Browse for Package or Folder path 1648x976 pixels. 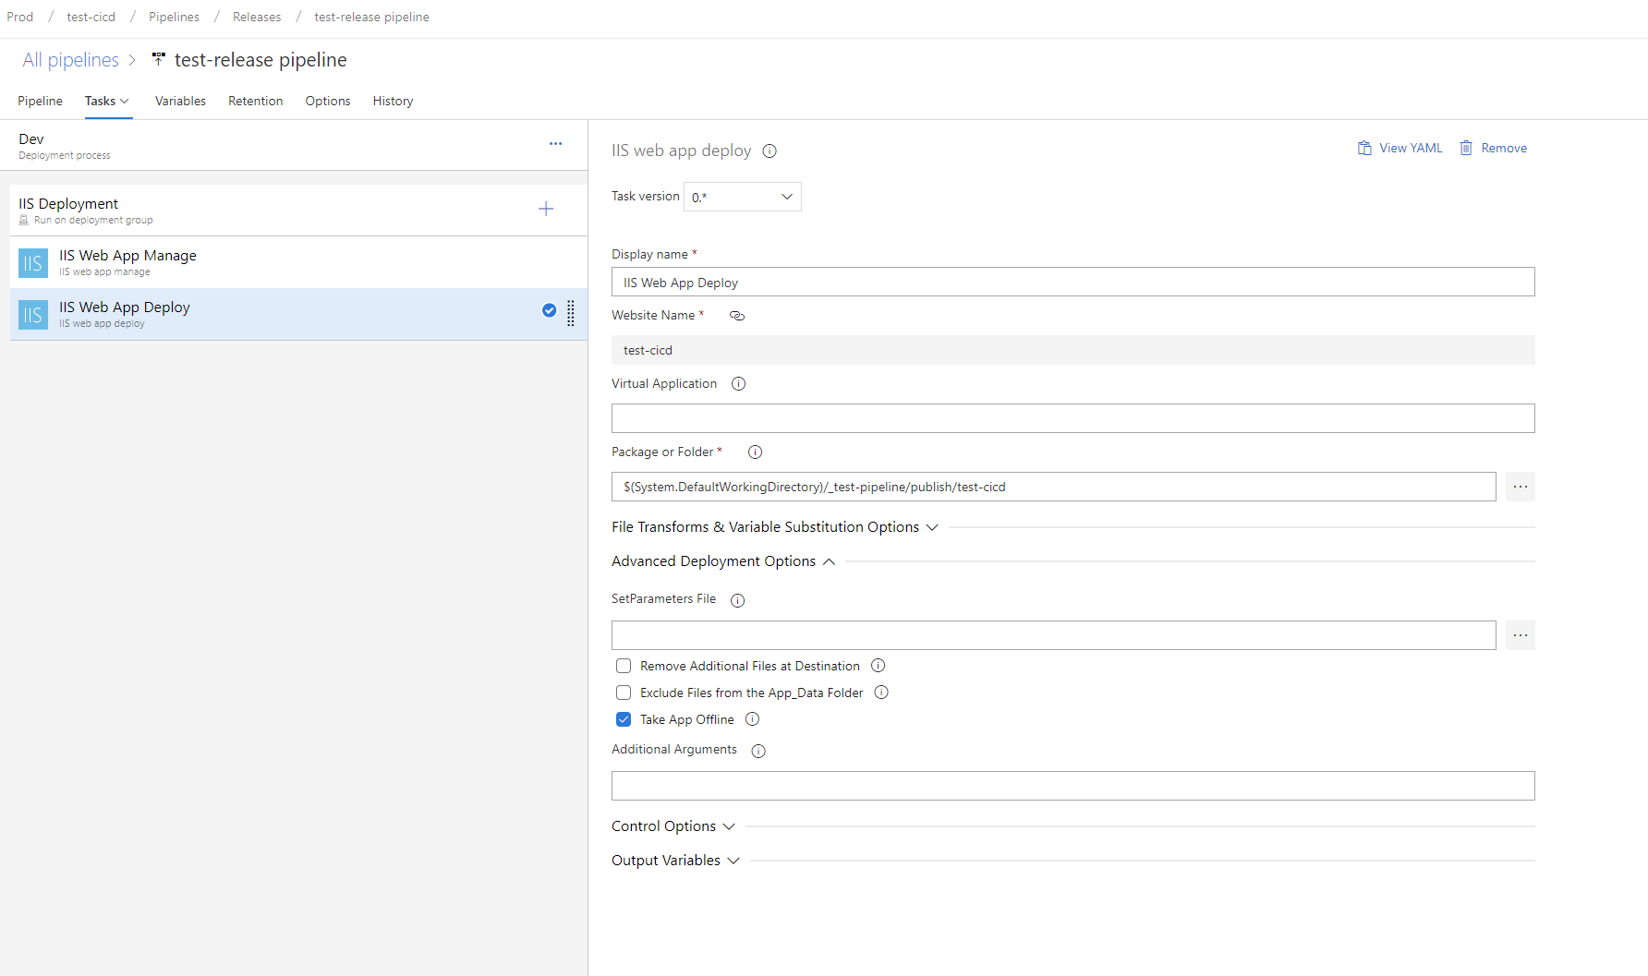point(1521,487)
